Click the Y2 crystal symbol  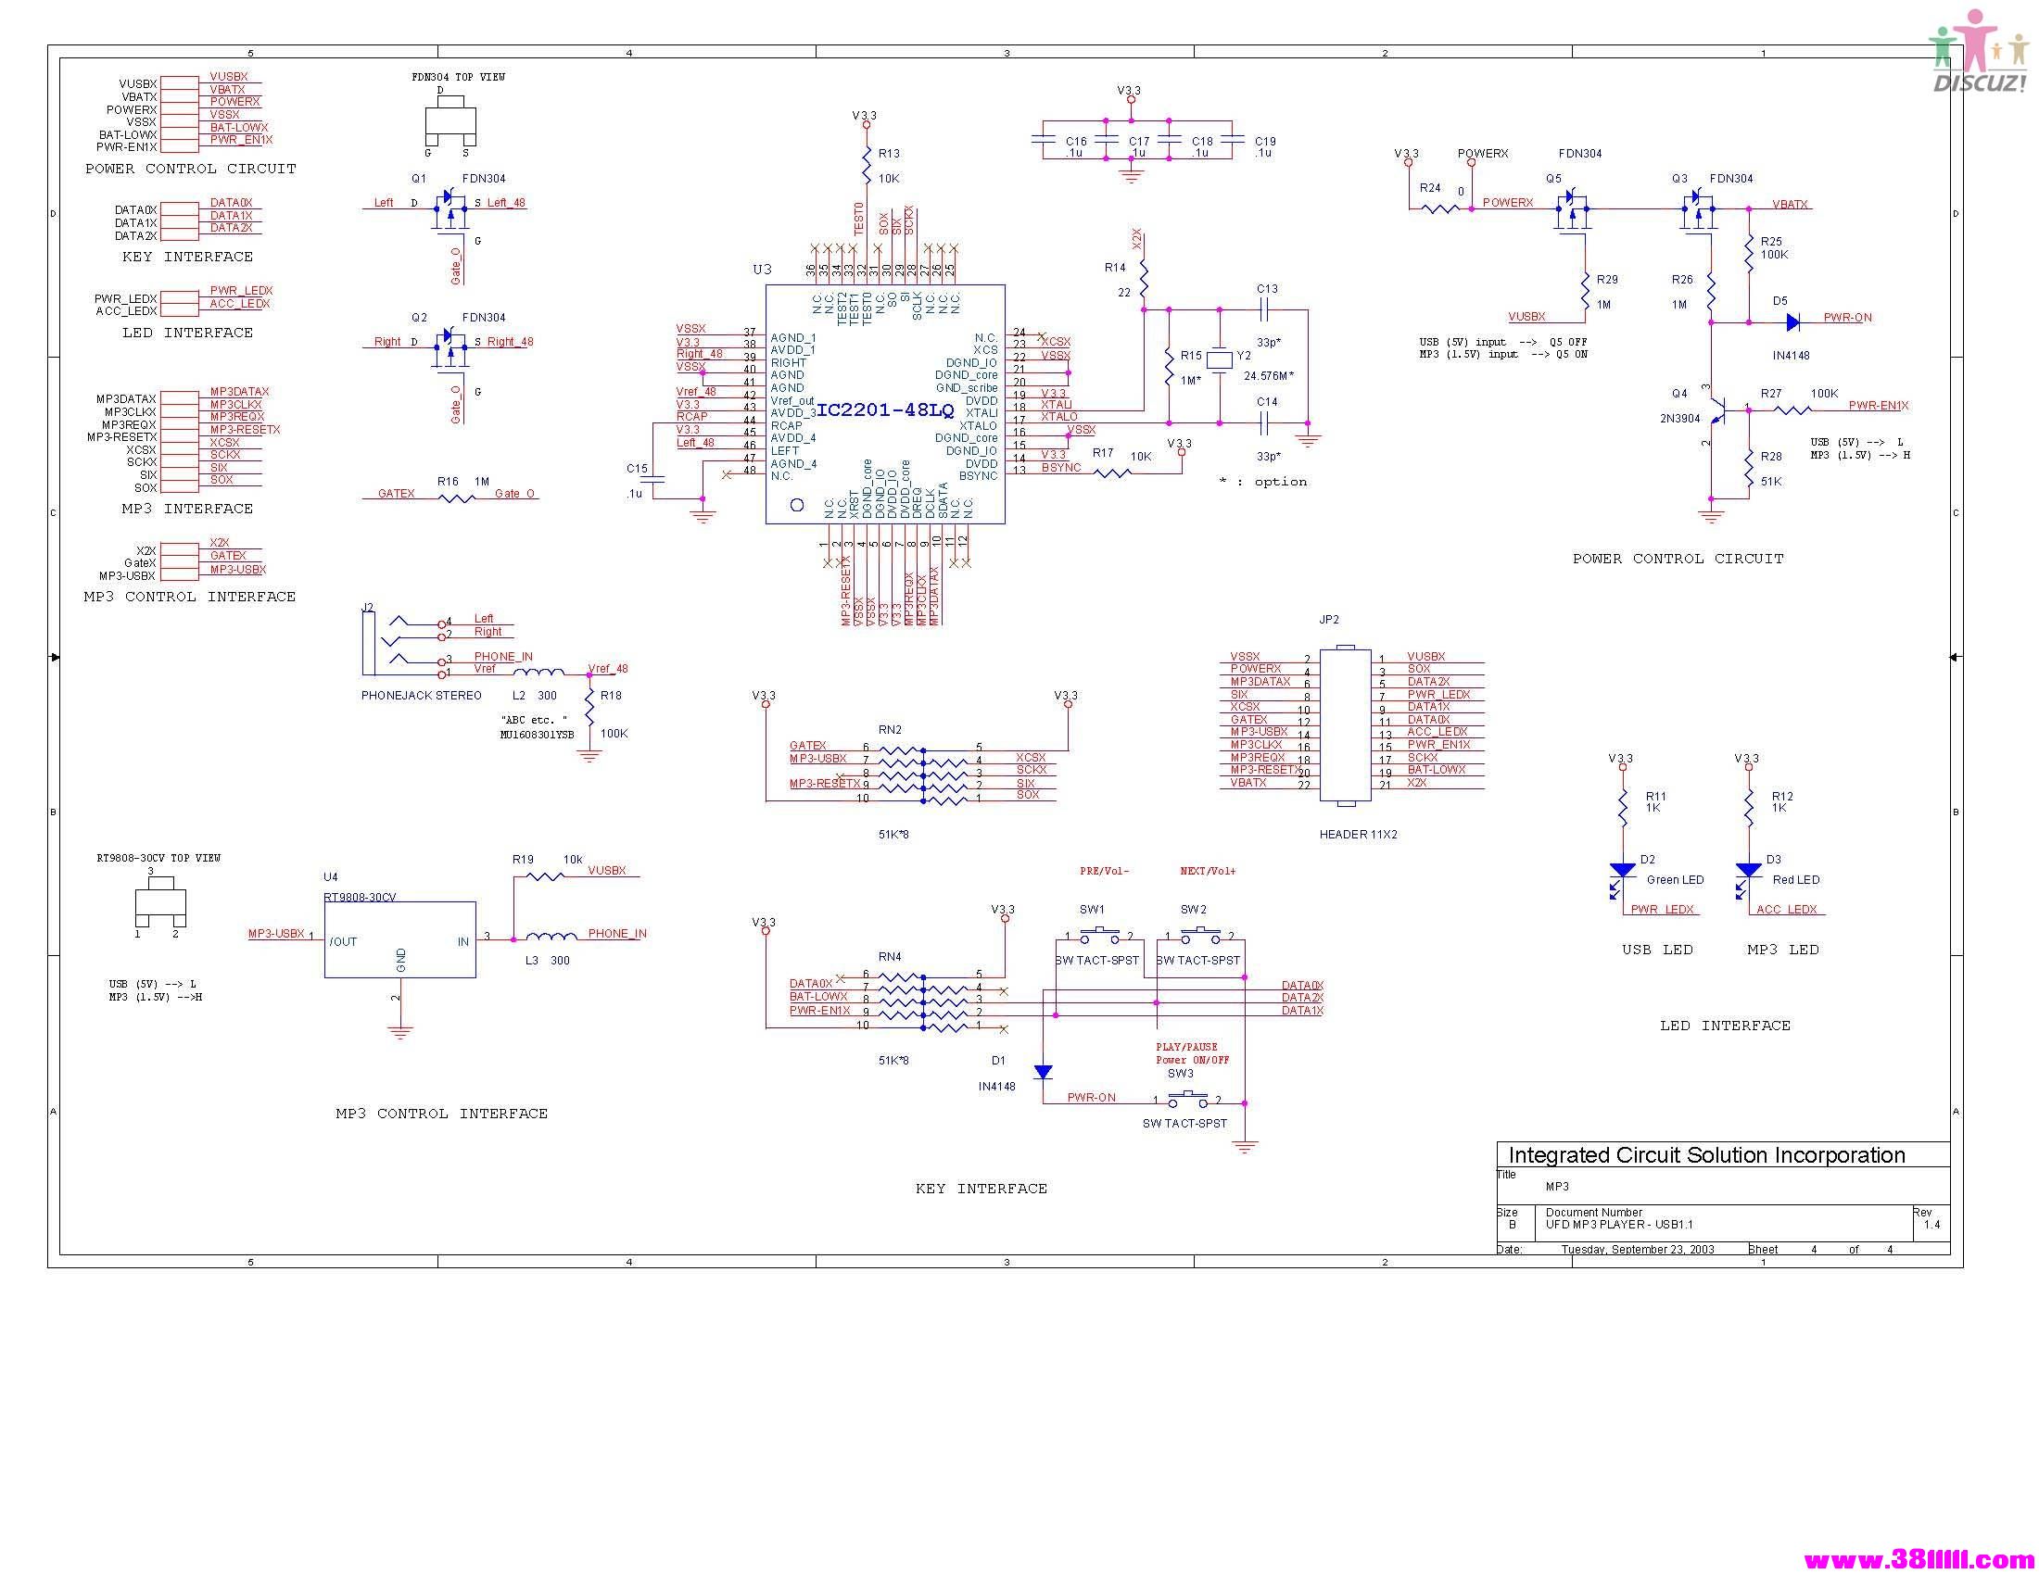(1220, 360)
